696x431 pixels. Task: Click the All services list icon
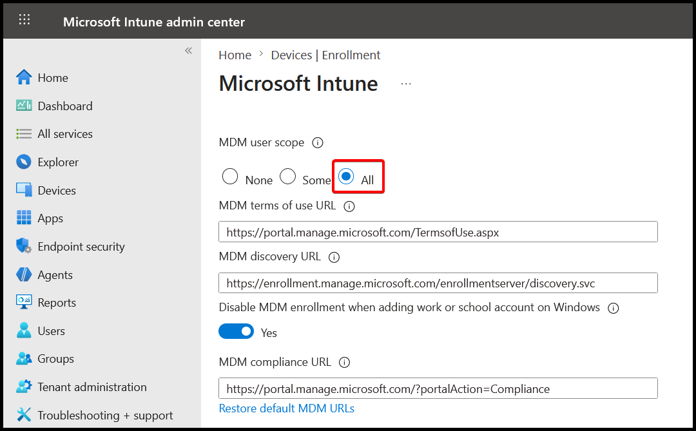(x=24, y=133)
